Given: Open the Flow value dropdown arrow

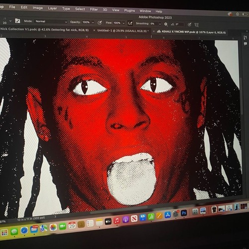Looking at the screenshot, I should tap(124, 23).
